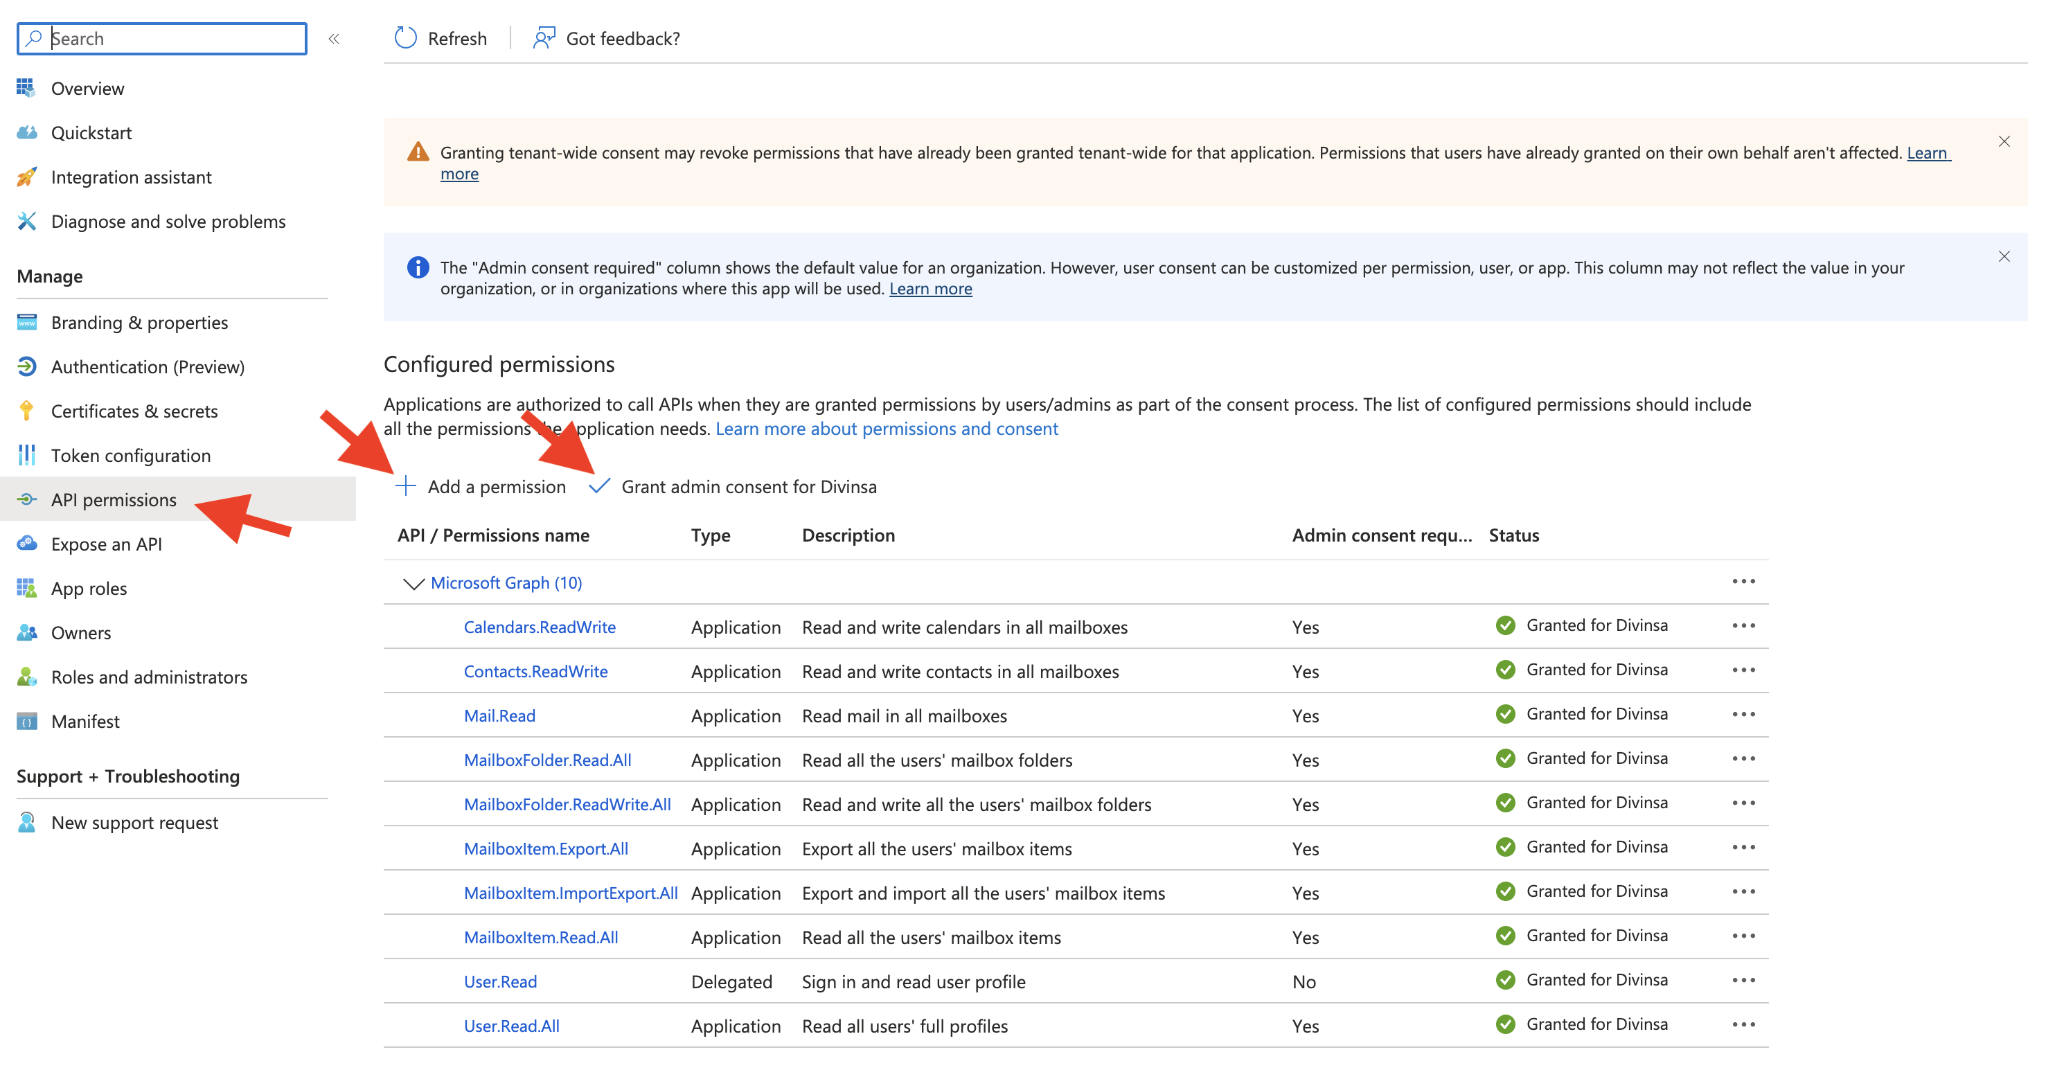
Task: Click the App roles icon
Action: 26,589
